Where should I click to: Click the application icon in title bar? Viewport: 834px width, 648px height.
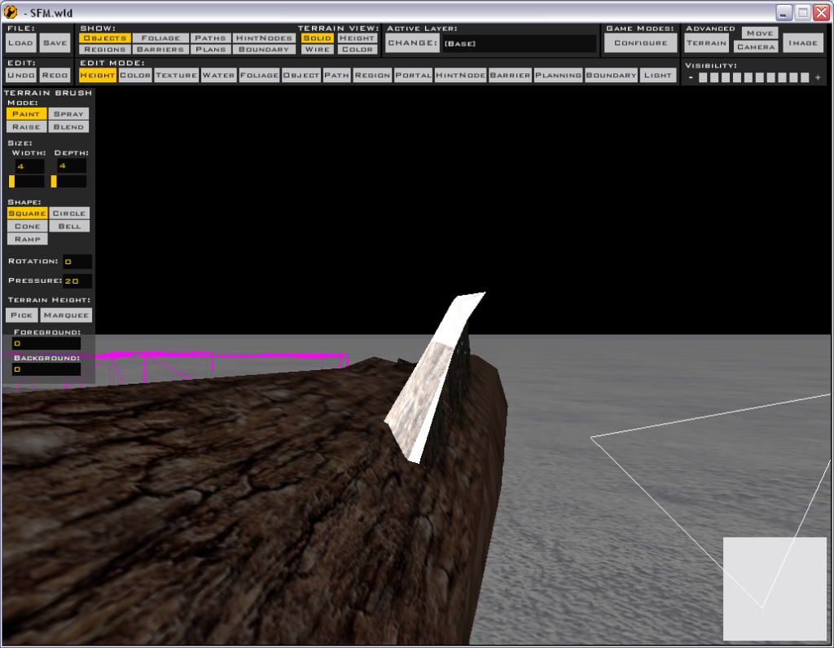pos(11,12)
